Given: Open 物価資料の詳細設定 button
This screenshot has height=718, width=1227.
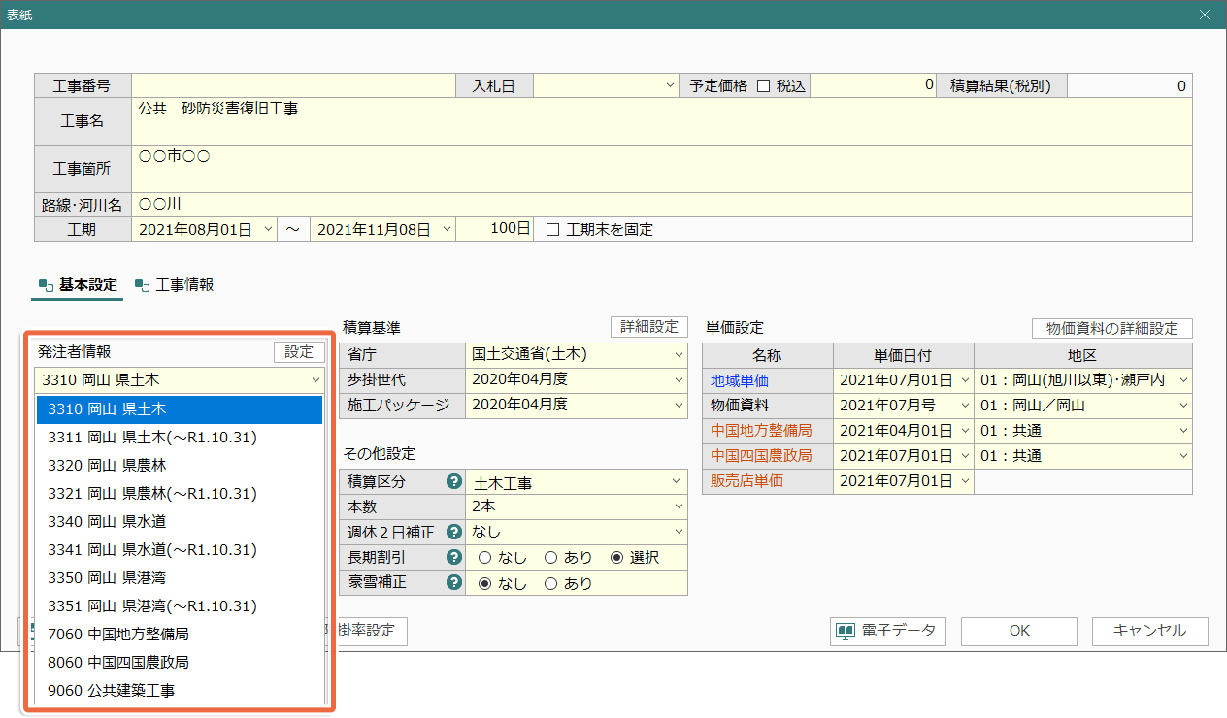Looking at the screenshot, I should tap(1111, 328).
